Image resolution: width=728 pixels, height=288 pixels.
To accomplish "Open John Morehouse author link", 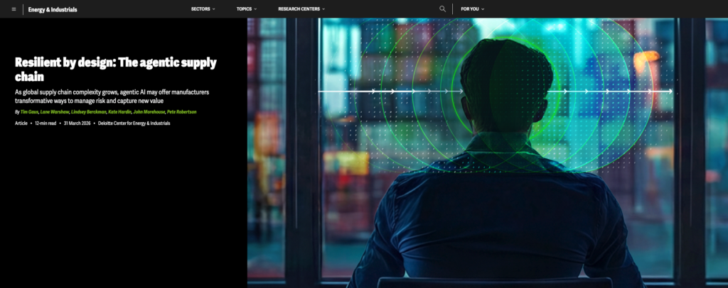I will tap(149, 112).
